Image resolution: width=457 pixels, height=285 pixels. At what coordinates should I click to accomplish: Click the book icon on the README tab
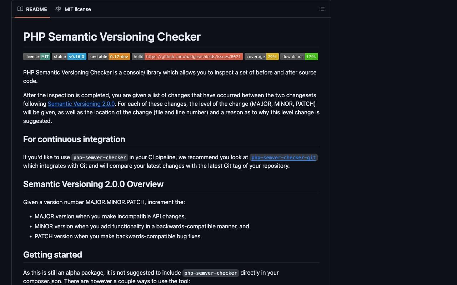point(20,9)
